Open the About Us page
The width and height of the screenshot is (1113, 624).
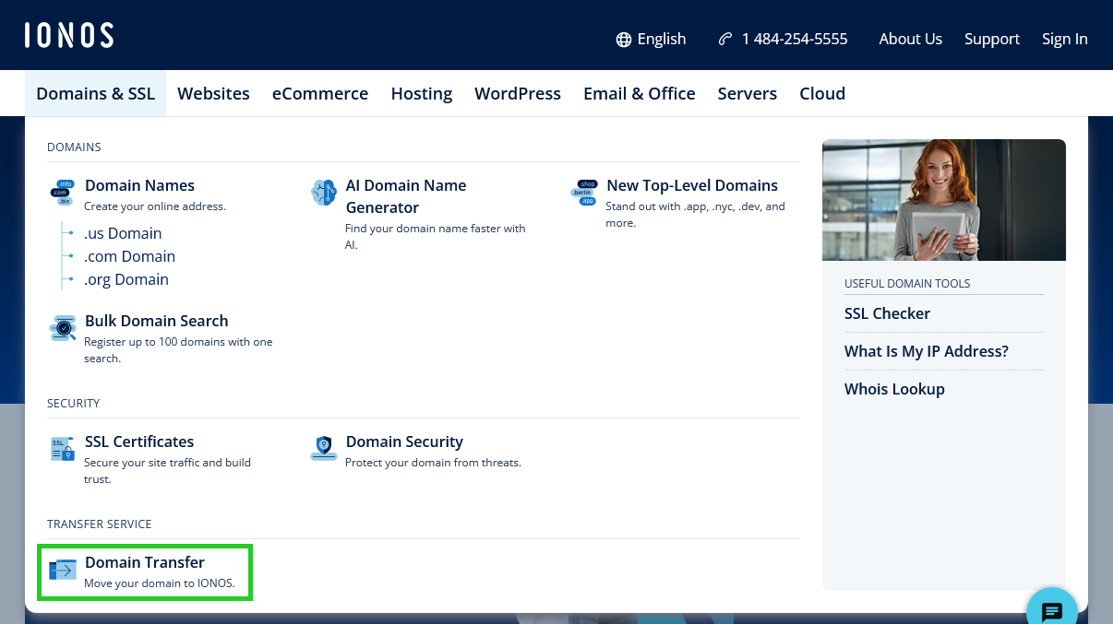(x=910, y=39)
